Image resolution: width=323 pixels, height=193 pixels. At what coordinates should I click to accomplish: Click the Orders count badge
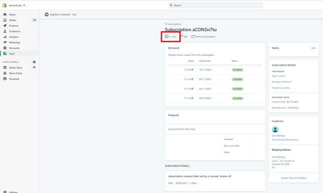tap(35, 20)
